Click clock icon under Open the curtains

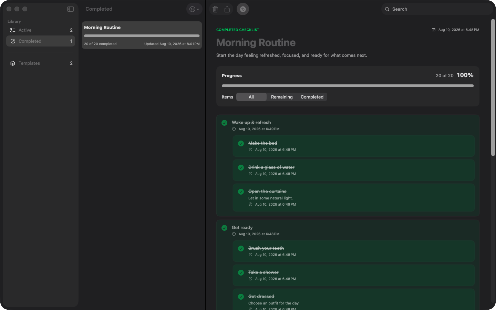tap(250, 205)
